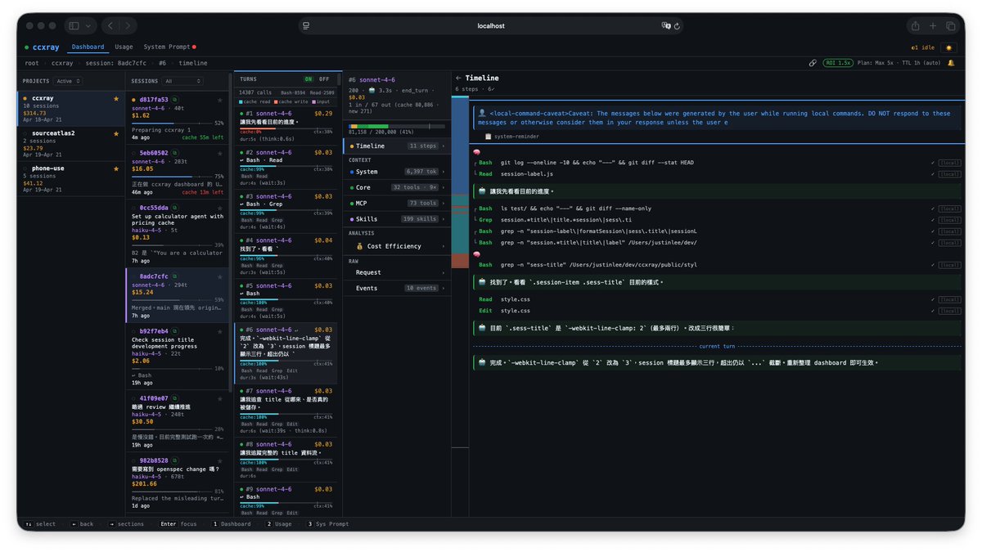The height and width of the screenshot is (552, 982).
Task: Expand the Skills section
Action: click(397, 219)
